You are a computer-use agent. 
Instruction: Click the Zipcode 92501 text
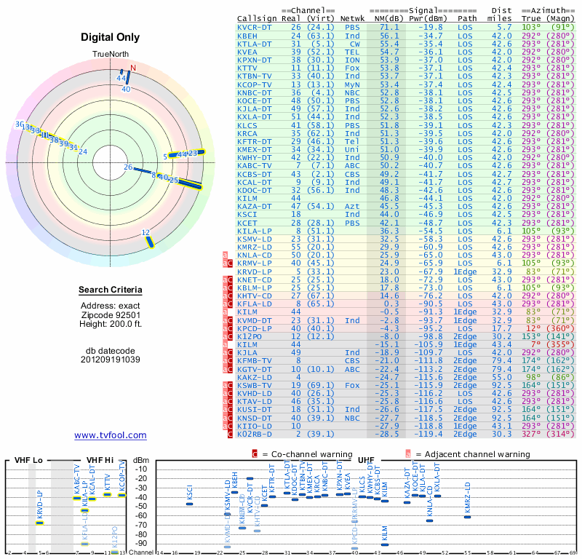[x=111, y=315]
